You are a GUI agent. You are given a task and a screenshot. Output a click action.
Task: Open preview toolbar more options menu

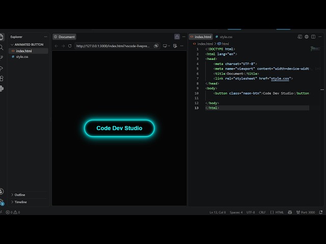[x=182, y=46]
